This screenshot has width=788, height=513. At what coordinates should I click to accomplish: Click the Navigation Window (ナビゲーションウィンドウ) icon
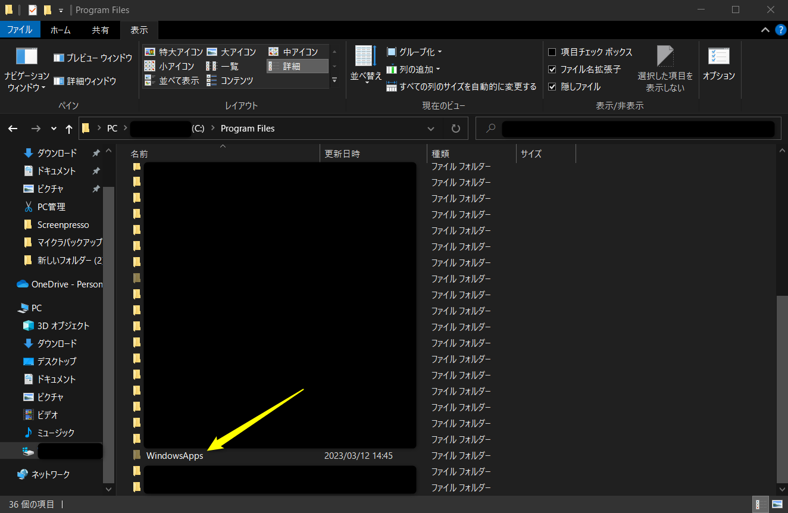tap(27, 58)
